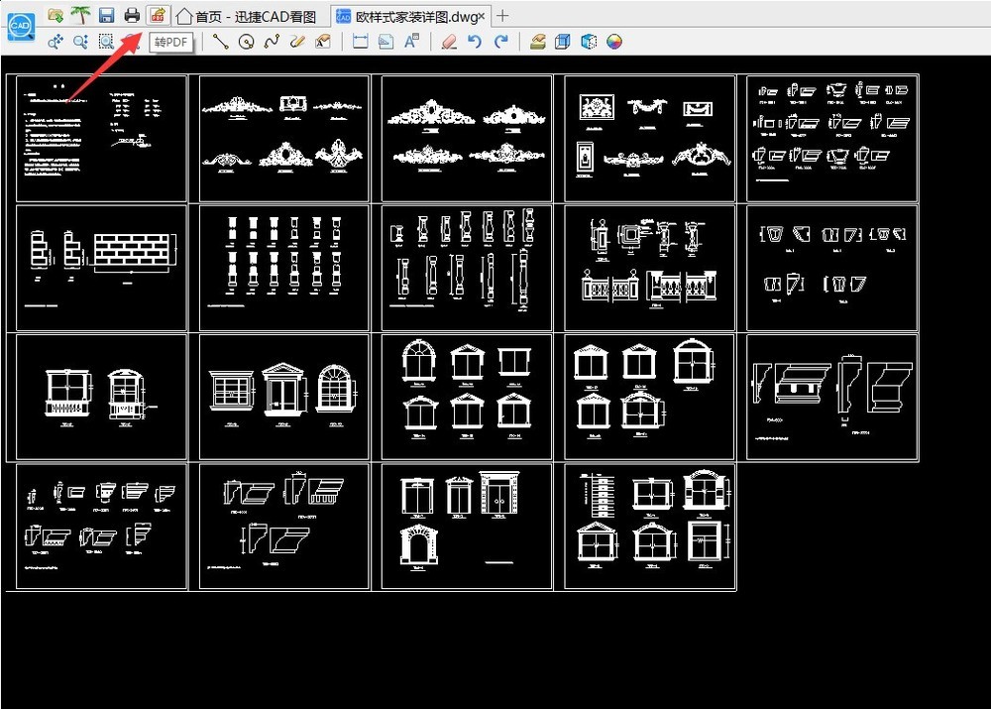This screenshot has height=709, width=991.
Task: Save the drawing with floppy disk icon
Action: (x=106, y=15)
